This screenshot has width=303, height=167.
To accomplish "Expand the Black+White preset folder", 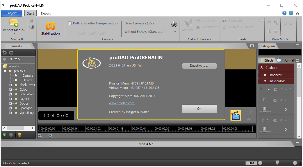I will pos(11,85).
